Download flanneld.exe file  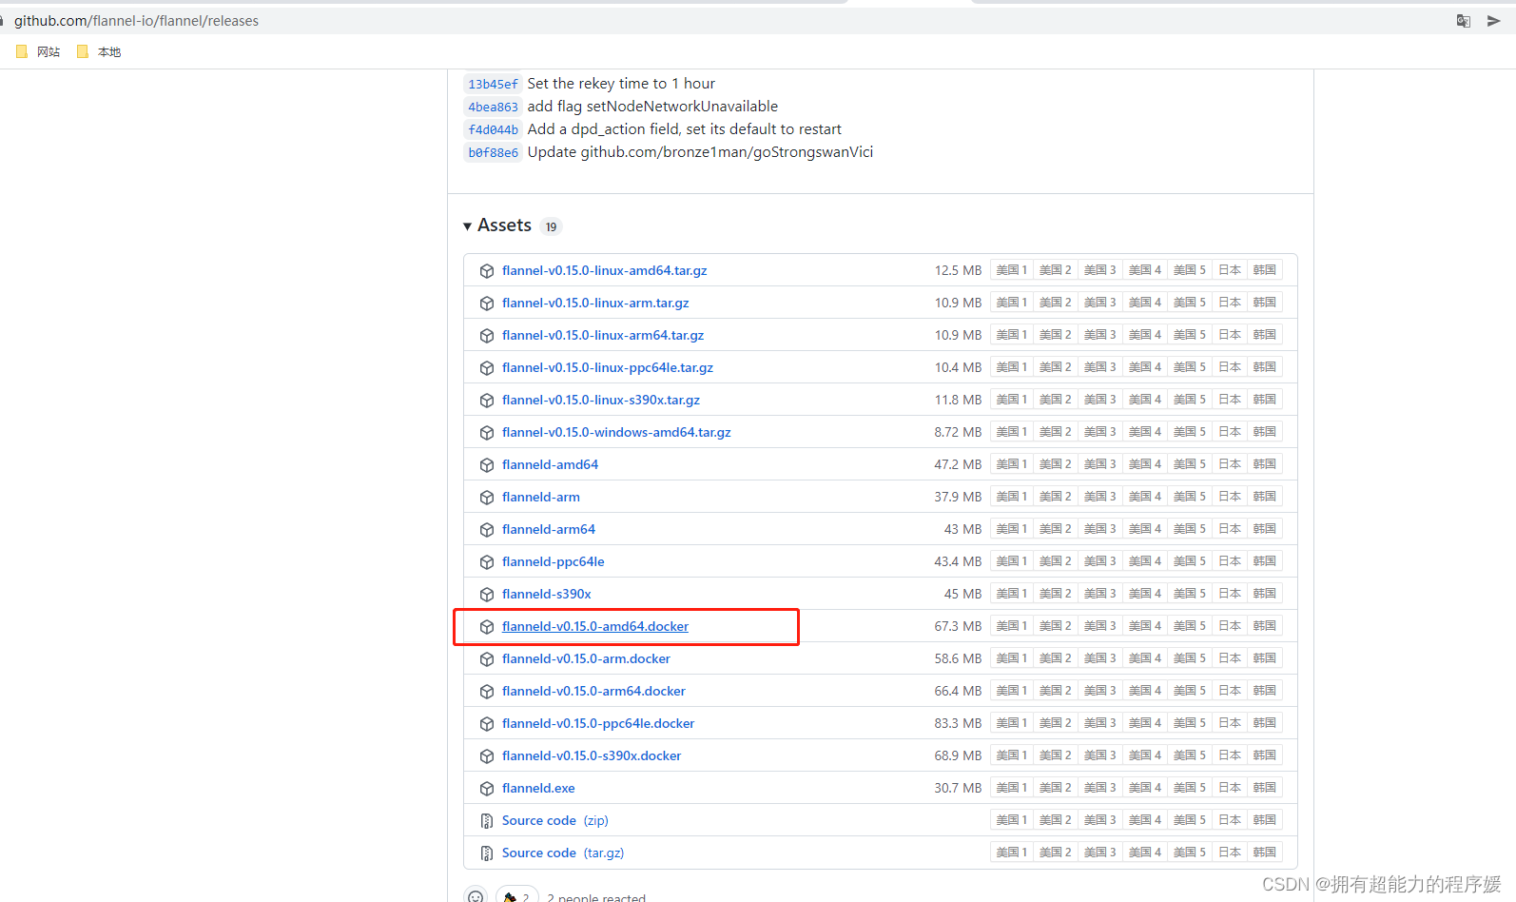(538, 788)
